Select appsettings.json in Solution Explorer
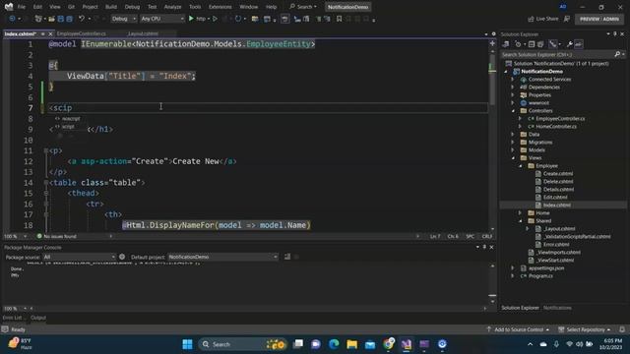The width and height of the screenshot is (630, 354). (x=546, y=268)
